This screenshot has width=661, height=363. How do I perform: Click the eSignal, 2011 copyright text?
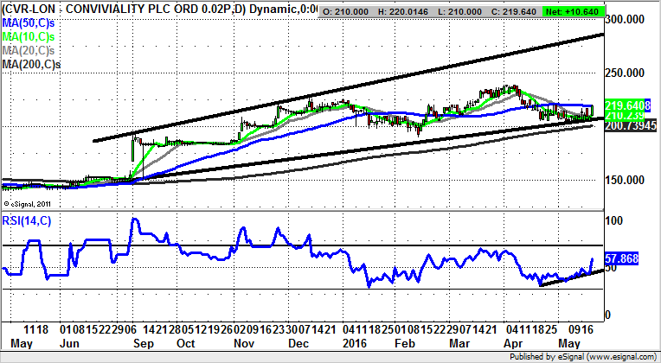(x=29, y=203)
